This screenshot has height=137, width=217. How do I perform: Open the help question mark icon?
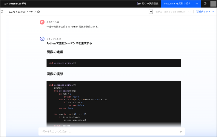(x=205, y=4)
